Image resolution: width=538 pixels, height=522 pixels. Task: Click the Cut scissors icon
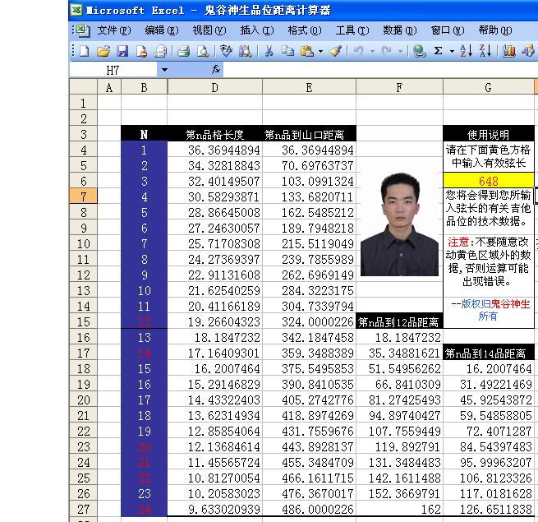pyautogui.click(x=268, y=51)
